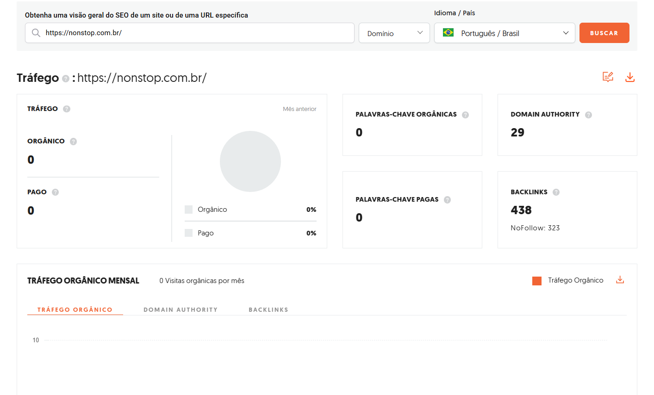Click the search magnifier icon in URL field
Viewport: 654px width, 395px height.
click(x=36, y=33)
